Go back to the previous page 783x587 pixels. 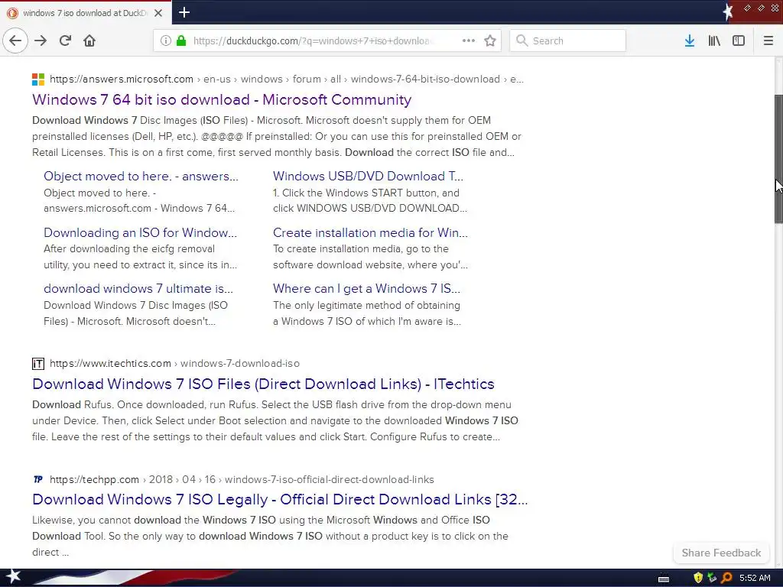15,41
